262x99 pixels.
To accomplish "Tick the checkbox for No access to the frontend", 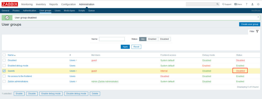I will [4, 76].
